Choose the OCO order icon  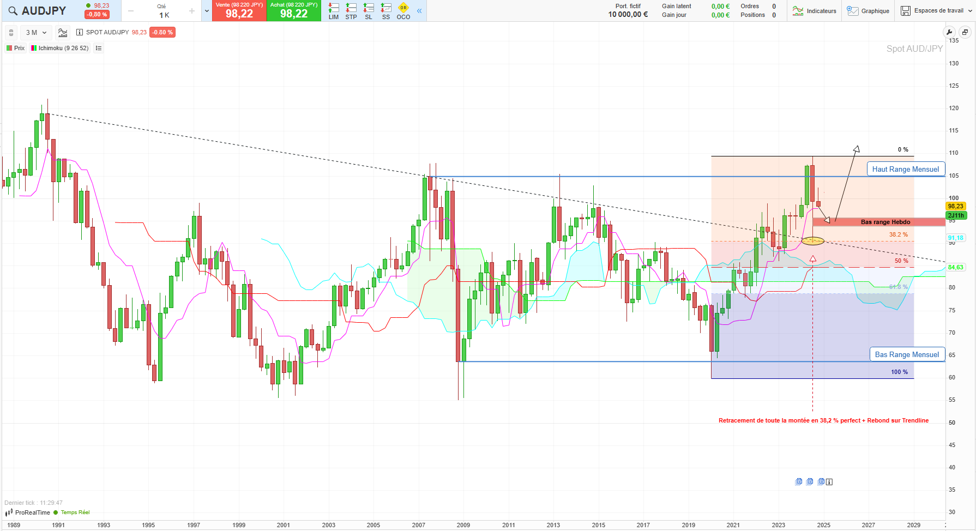click(x=403, y=10)
